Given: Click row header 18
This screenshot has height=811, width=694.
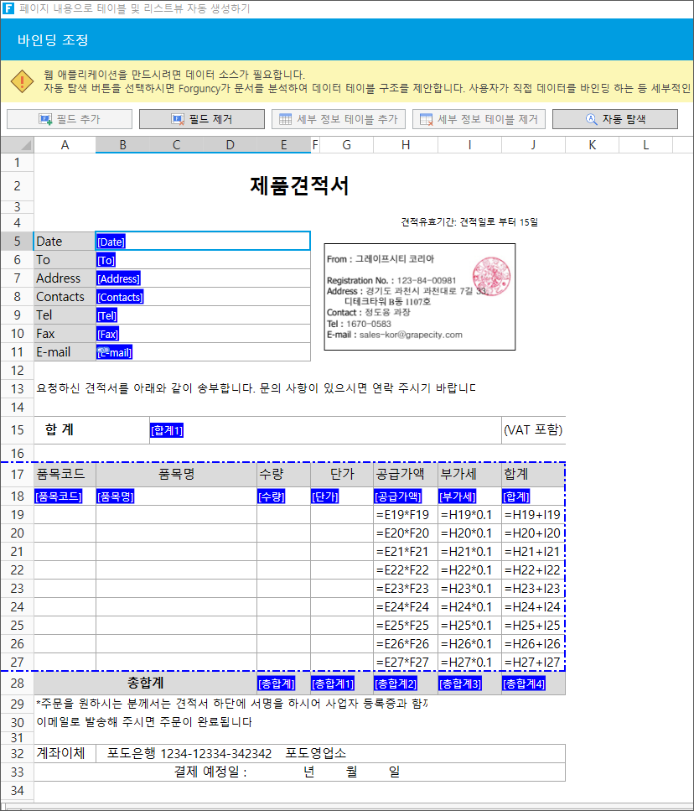Looking at the screenshot, I should 17,496.
